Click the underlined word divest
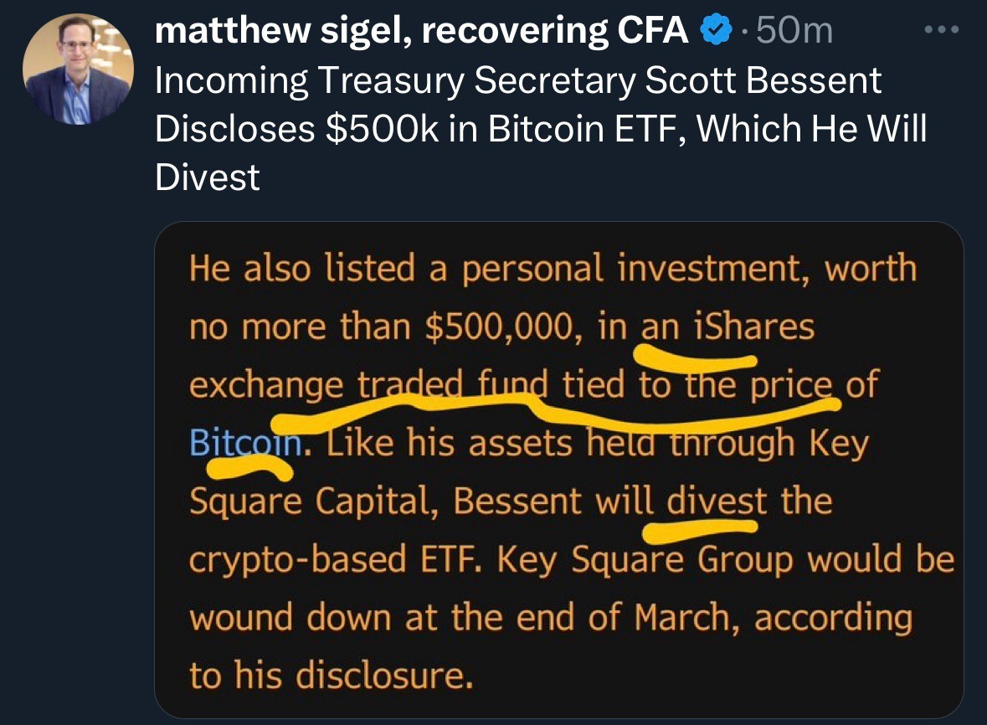The height and width of the screenshot is (725, 987). (716, 501)
